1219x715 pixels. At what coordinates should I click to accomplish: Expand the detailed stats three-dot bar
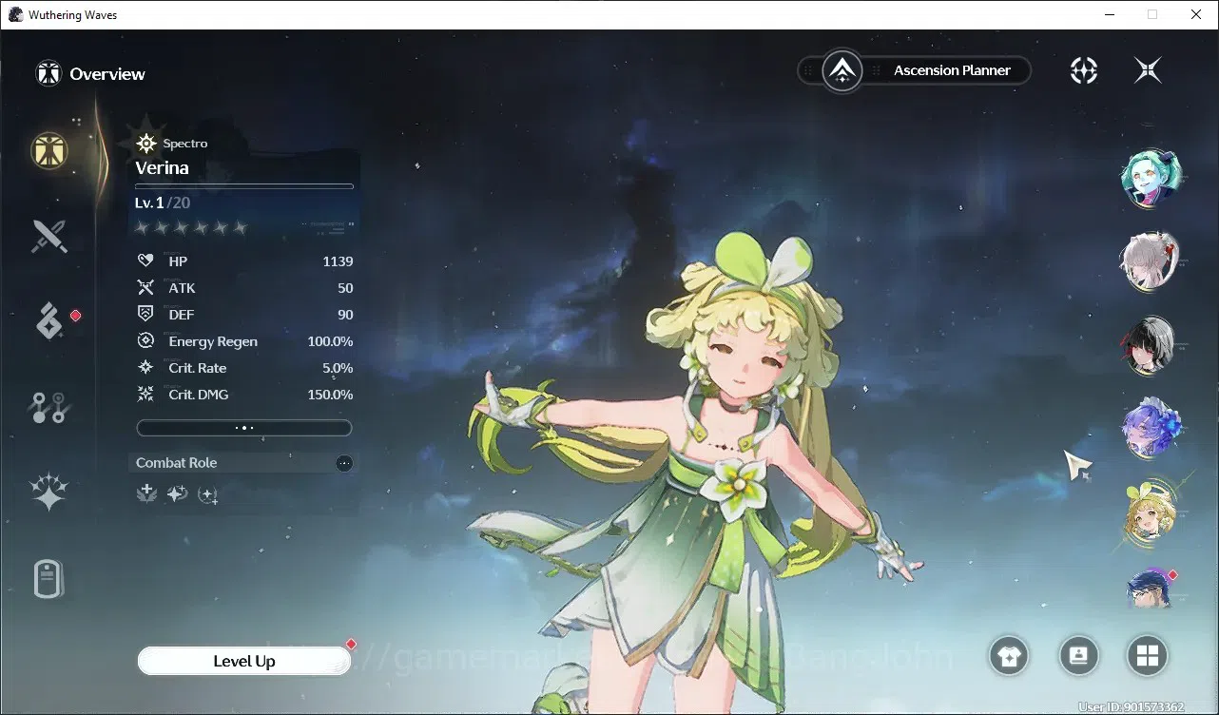click(x=244, y=428)
